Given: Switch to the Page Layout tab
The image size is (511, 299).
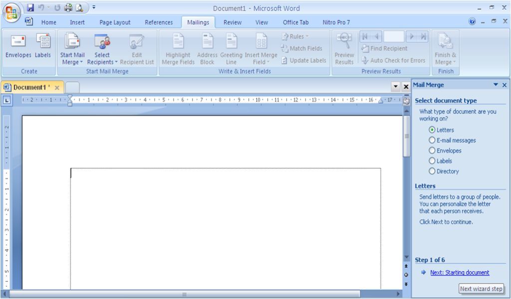Looking at the screenshot, I should pyautogui.click(x=115, y=22).
